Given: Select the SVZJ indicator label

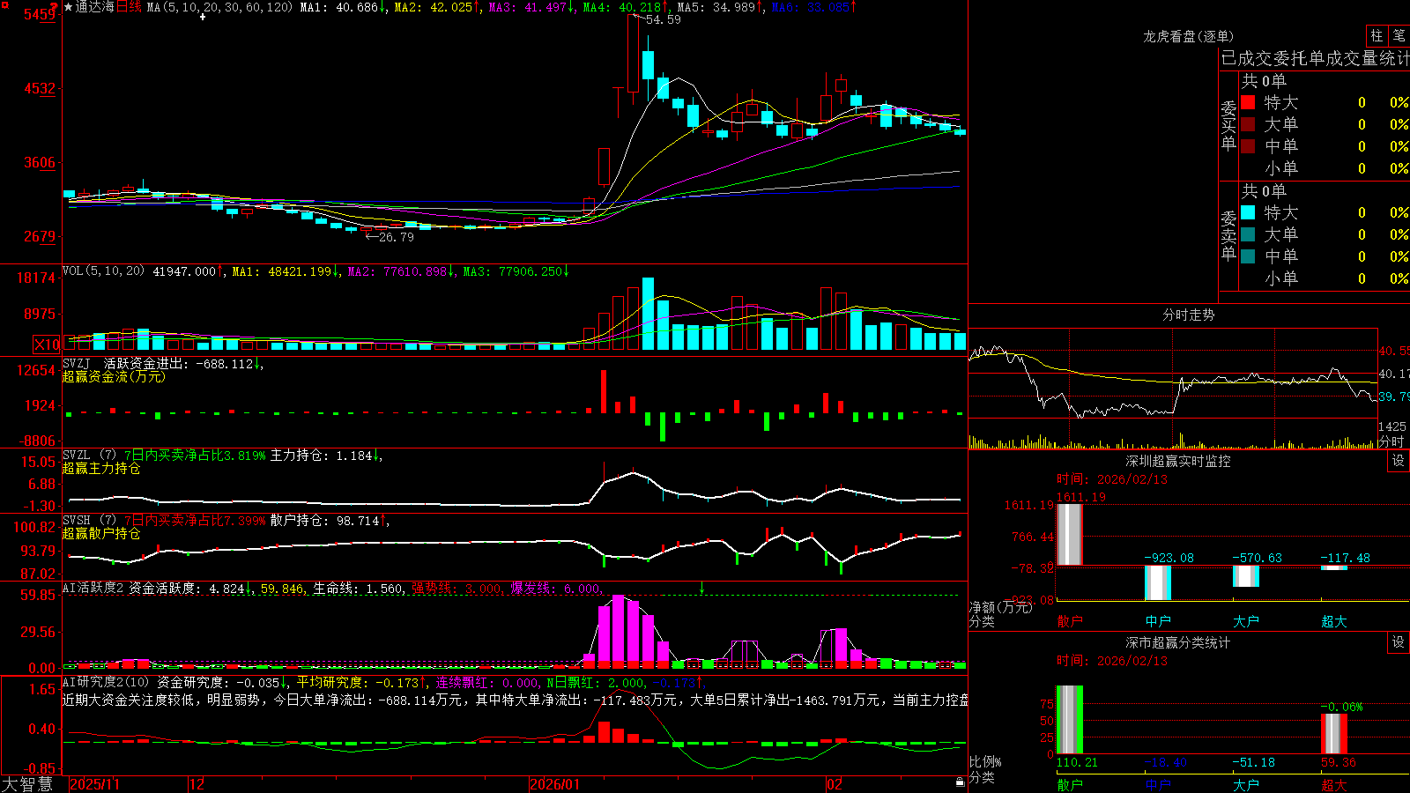Looking at the screenshot, I should click(x=77, y=363).
